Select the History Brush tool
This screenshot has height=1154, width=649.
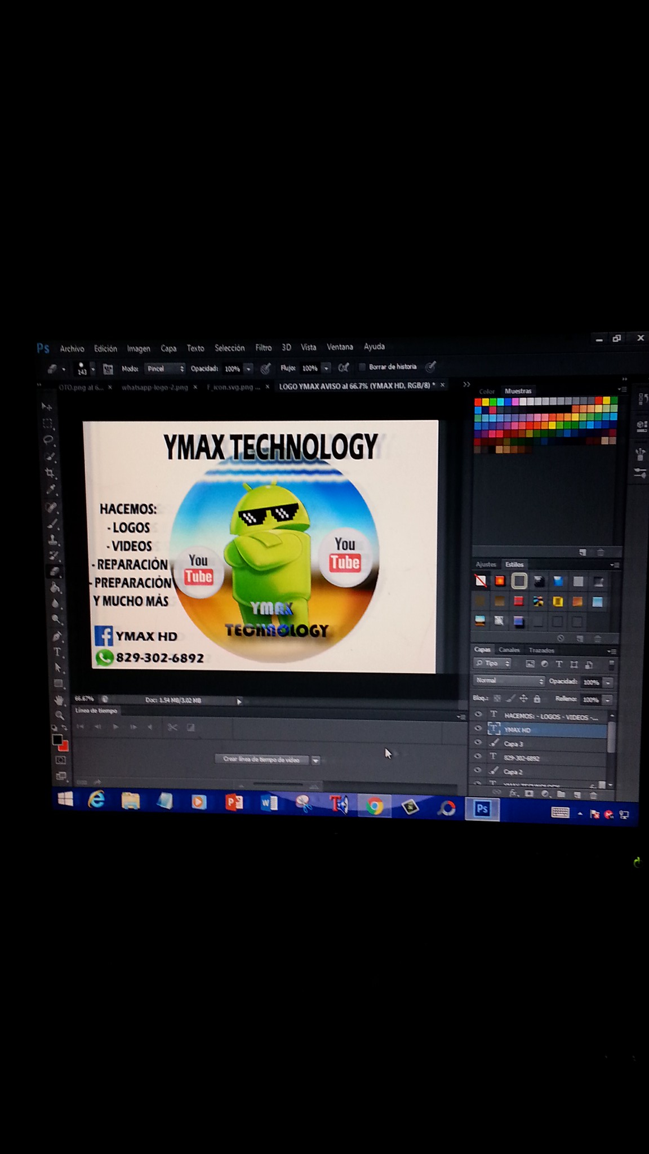click(54, 556)
